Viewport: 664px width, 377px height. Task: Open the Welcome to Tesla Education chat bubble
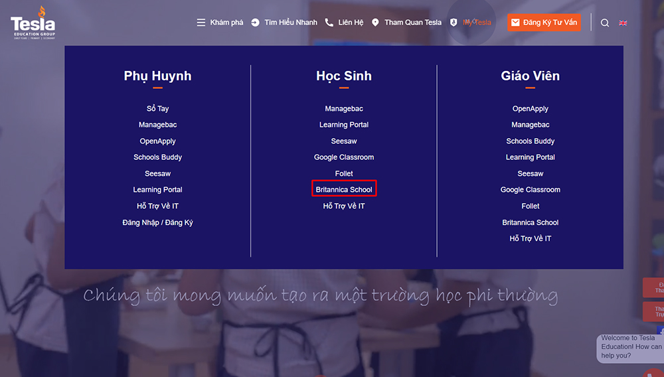pos(631,348)
